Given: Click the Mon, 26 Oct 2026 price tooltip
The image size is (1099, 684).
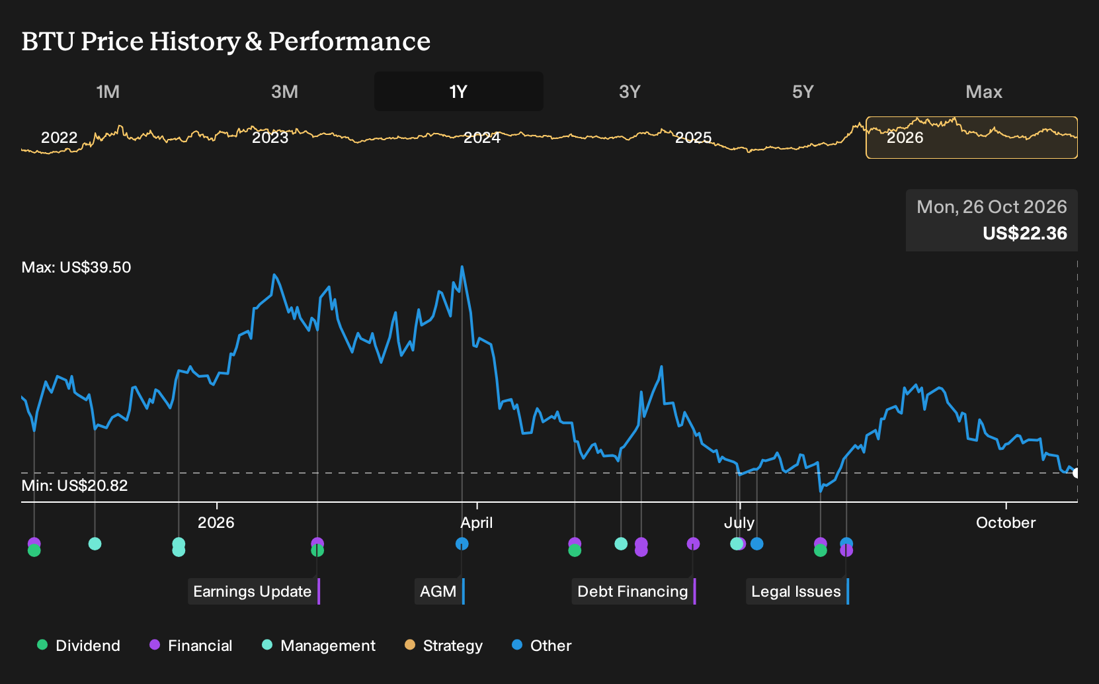Looking at the screenshot, I should coord(992,220).
